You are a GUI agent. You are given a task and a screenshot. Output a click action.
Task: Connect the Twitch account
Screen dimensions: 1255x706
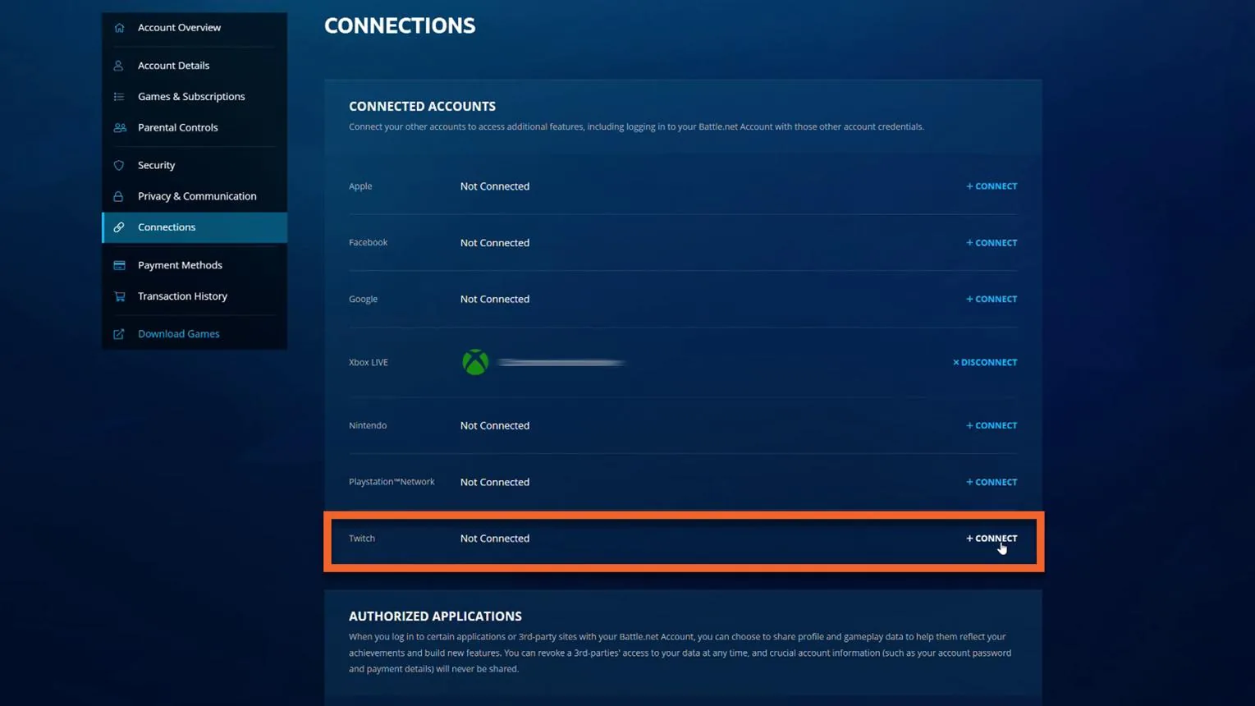pyautogui.click(x=992, y=539)
